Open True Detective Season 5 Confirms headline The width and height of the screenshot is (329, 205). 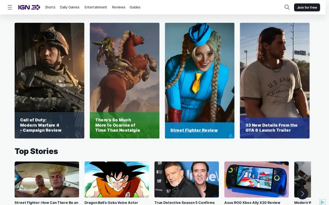pyautogui.click(x=184, y=203)
